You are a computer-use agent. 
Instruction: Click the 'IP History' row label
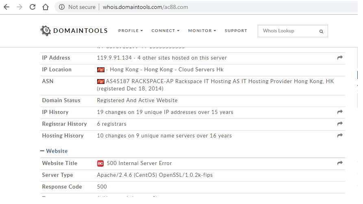click(55, 112)
